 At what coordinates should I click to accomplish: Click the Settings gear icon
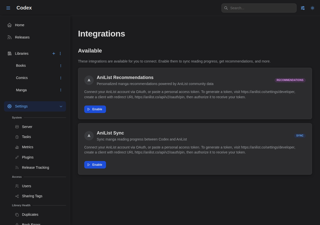coord(9,106)
